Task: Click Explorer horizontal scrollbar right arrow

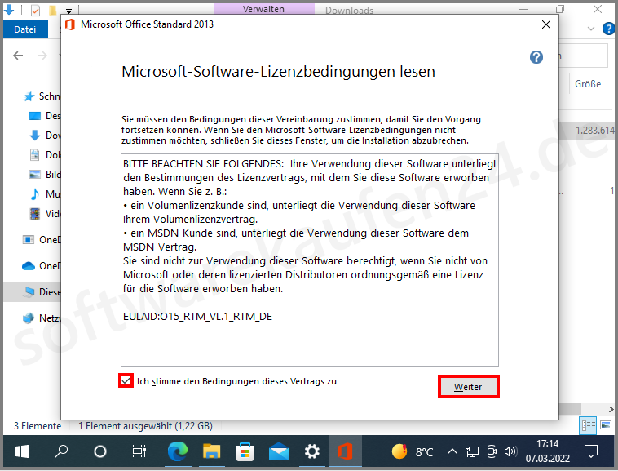Action: pyautogui.click(x=611, y=410)
